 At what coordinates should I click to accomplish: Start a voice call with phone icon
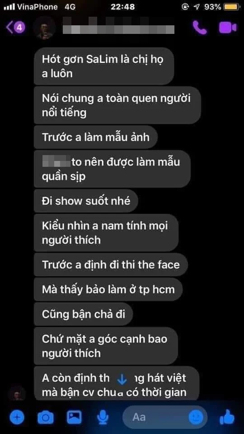tap(200, 28)
